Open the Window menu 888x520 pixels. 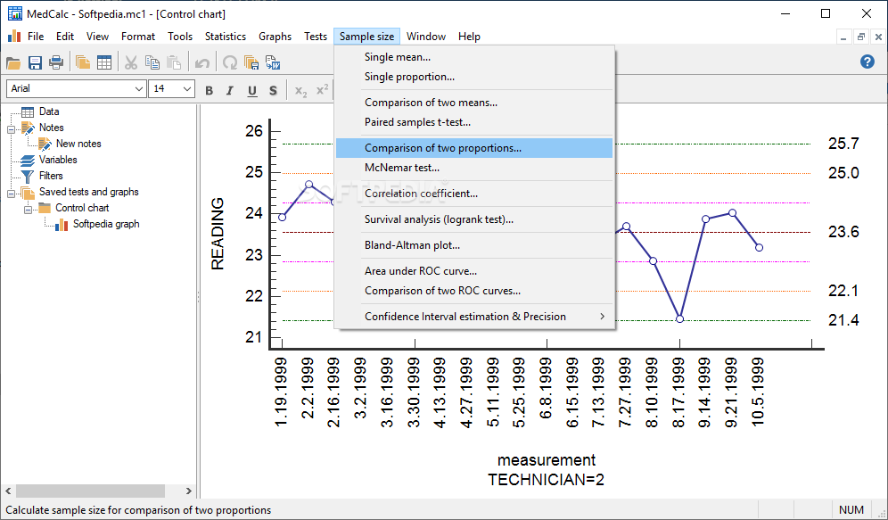(426, 37)
